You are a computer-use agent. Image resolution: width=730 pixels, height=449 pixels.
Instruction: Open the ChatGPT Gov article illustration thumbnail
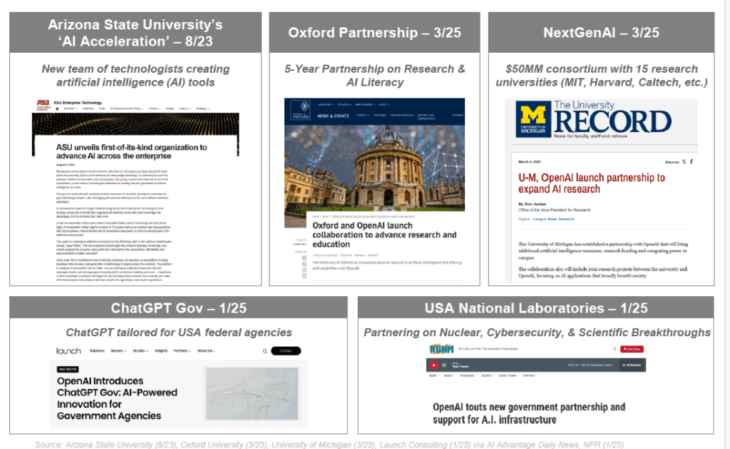click(x=252, y=393)
